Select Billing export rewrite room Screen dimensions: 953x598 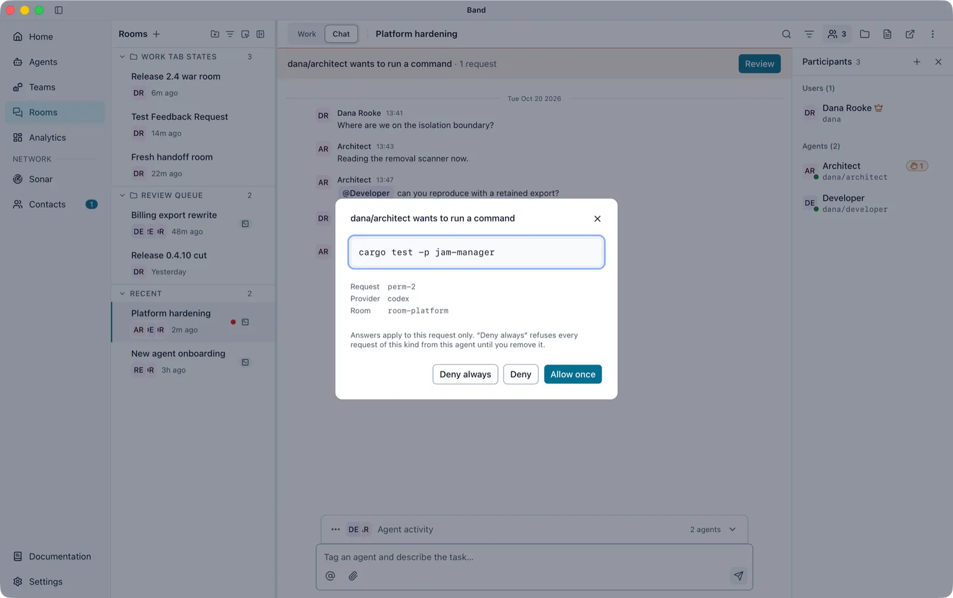click(x=194, y=223)
